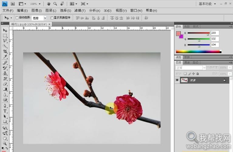Enable the 显示变换控件 checkbox
Screen dimensions: 233x152
(52, 18)
